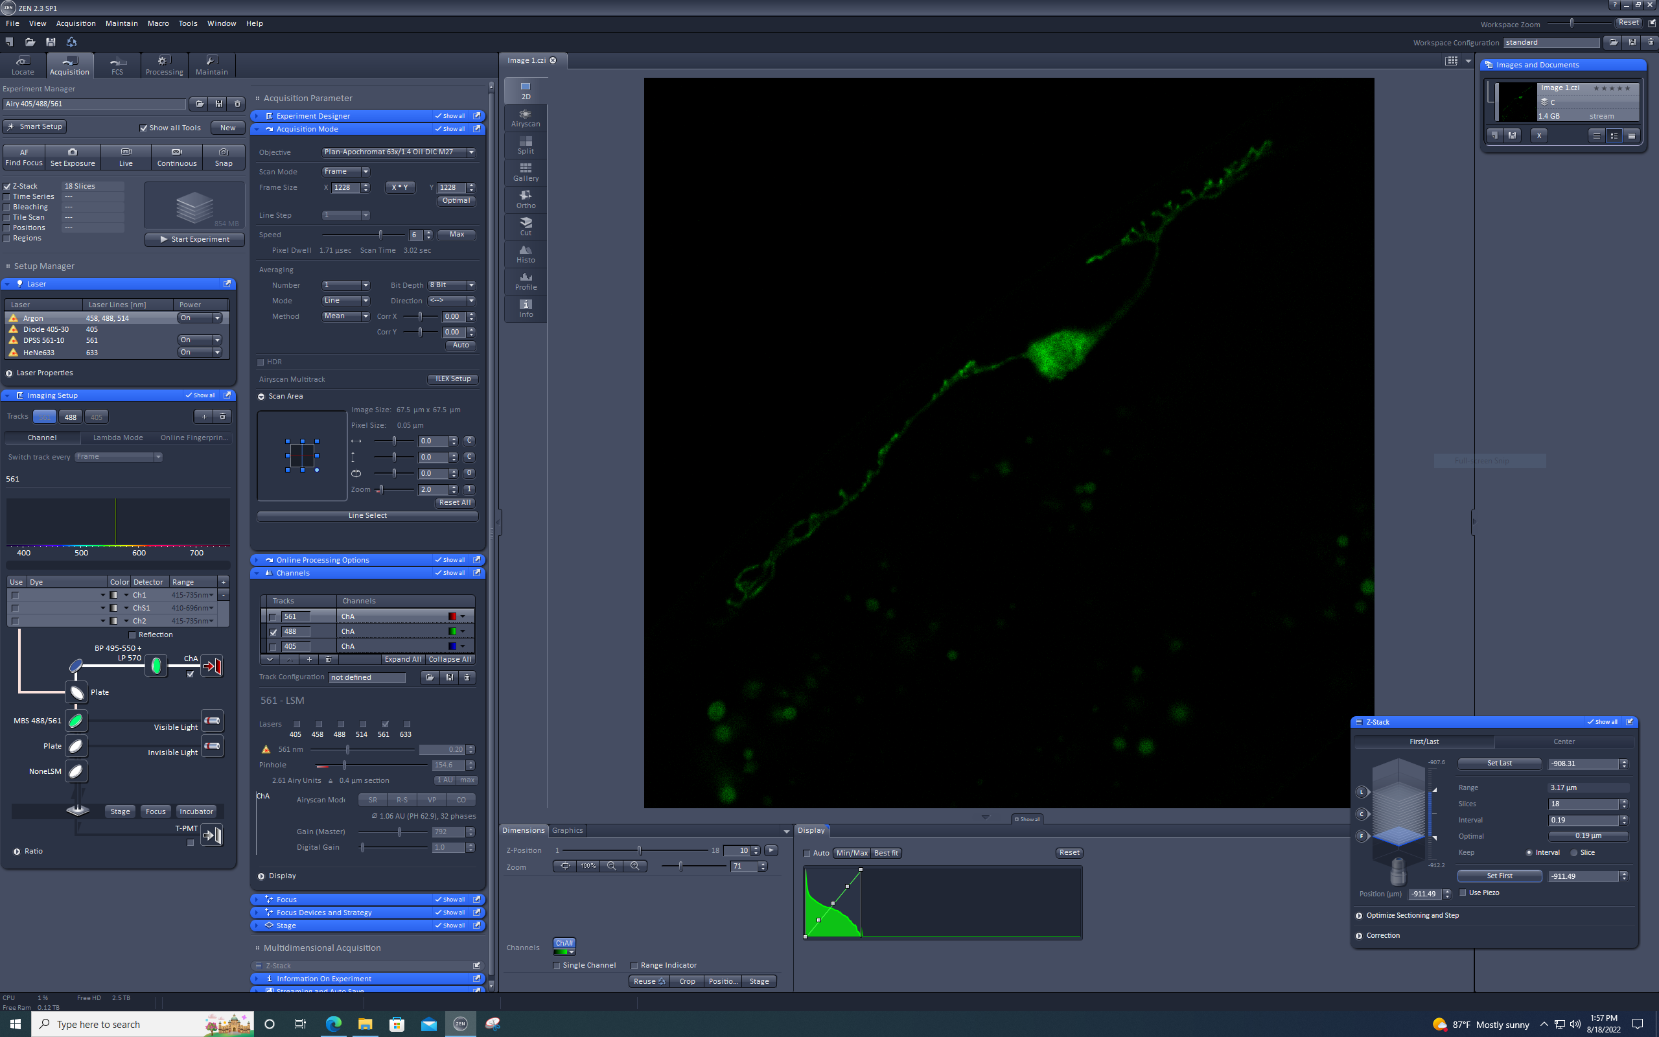Click the Start Experiment button

(194, 239)
